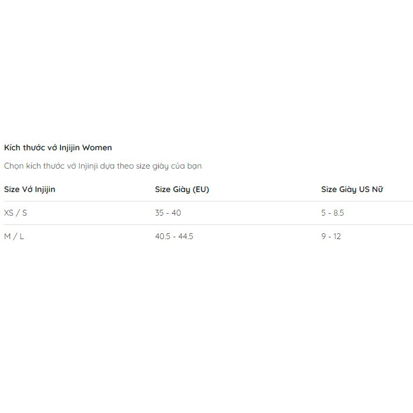
Task: Click the 40.5 - 44.5 EU size value
Action: 174,236
